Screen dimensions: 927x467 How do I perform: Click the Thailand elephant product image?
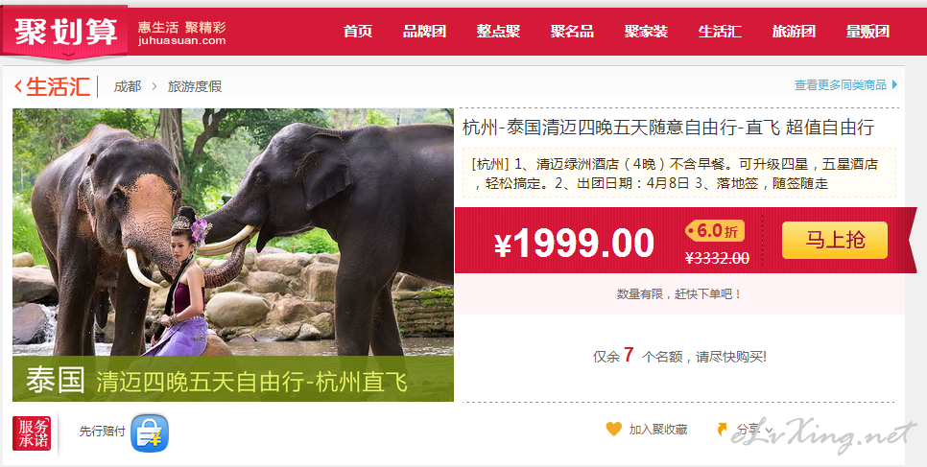[x=233, y=255]
